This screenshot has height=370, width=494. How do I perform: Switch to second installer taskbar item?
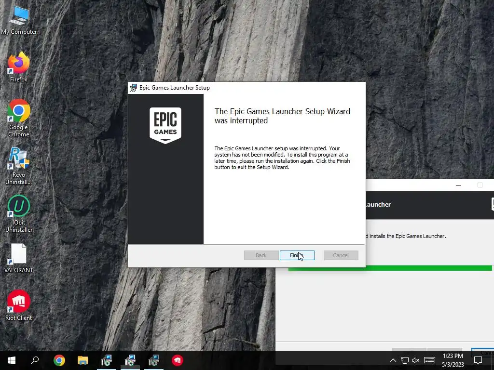click(130, 360)
